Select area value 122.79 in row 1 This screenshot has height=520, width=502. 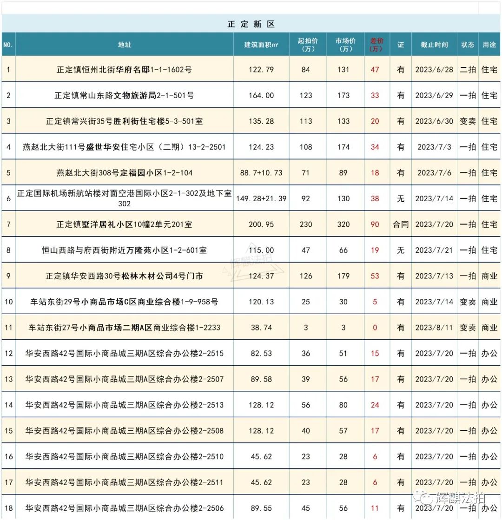pos(261,70)
